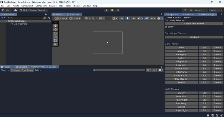Open the undo history icon
The width and height of the screenshot is (224, 117).
click(185, 10)
